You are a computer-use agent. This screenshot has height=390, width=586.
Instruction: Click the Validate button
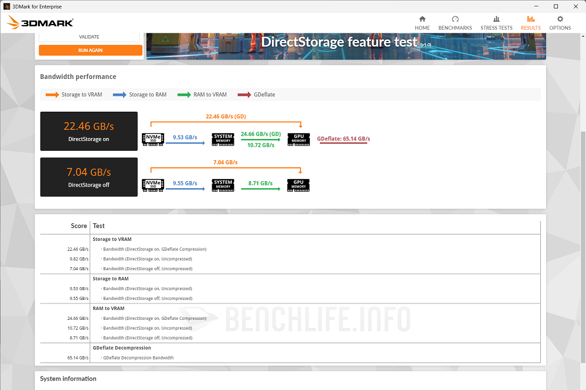(89, 37)
